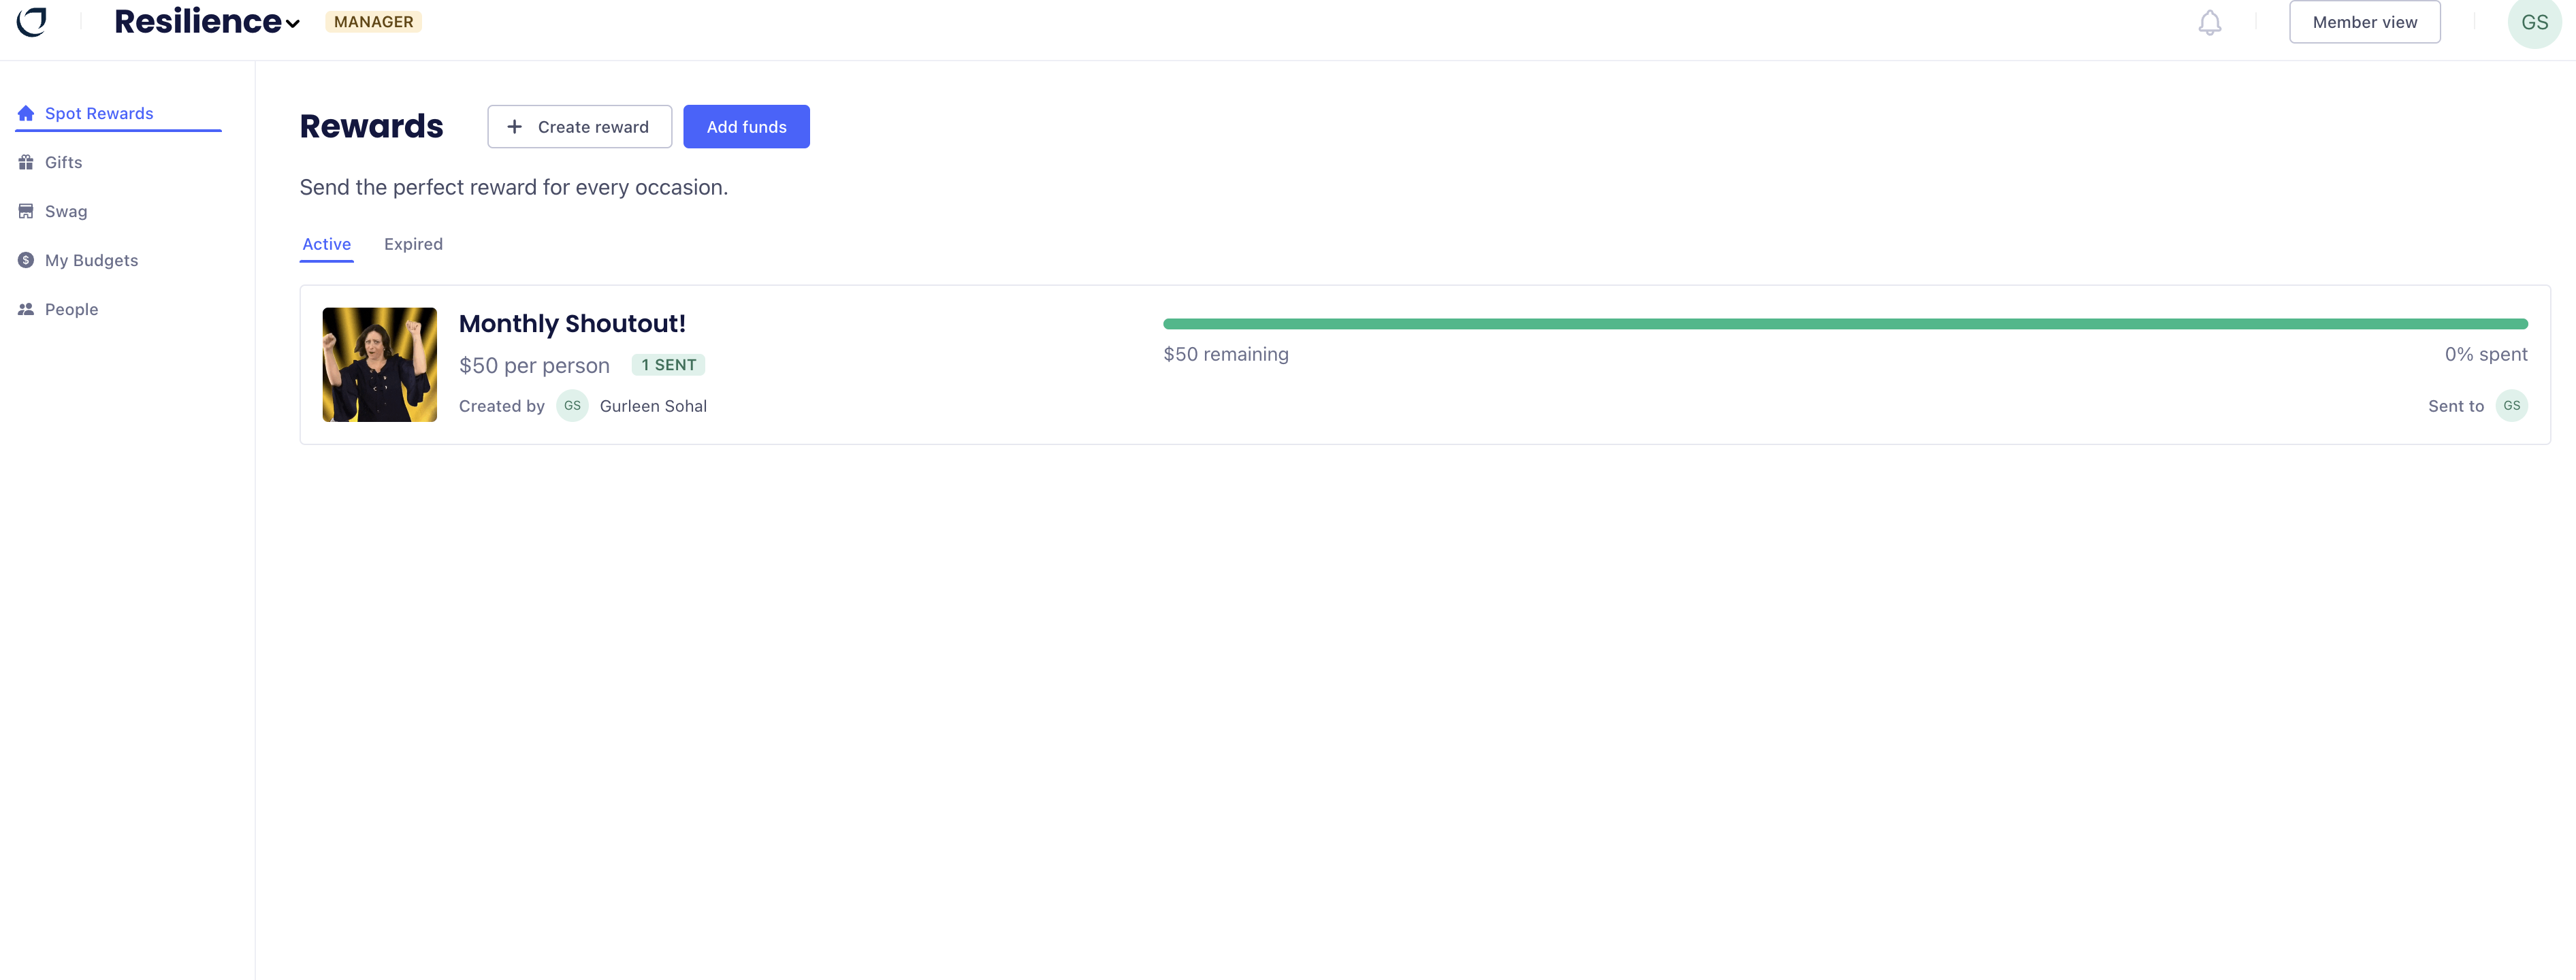Viewport: 2576px width, 980px height.
Task: Select the Active tab
Action: [327, 243]
